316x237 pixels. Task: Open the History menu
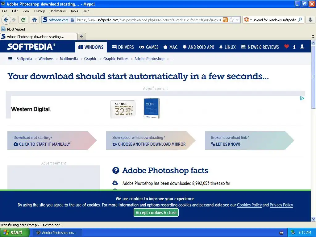pos(39,11)
